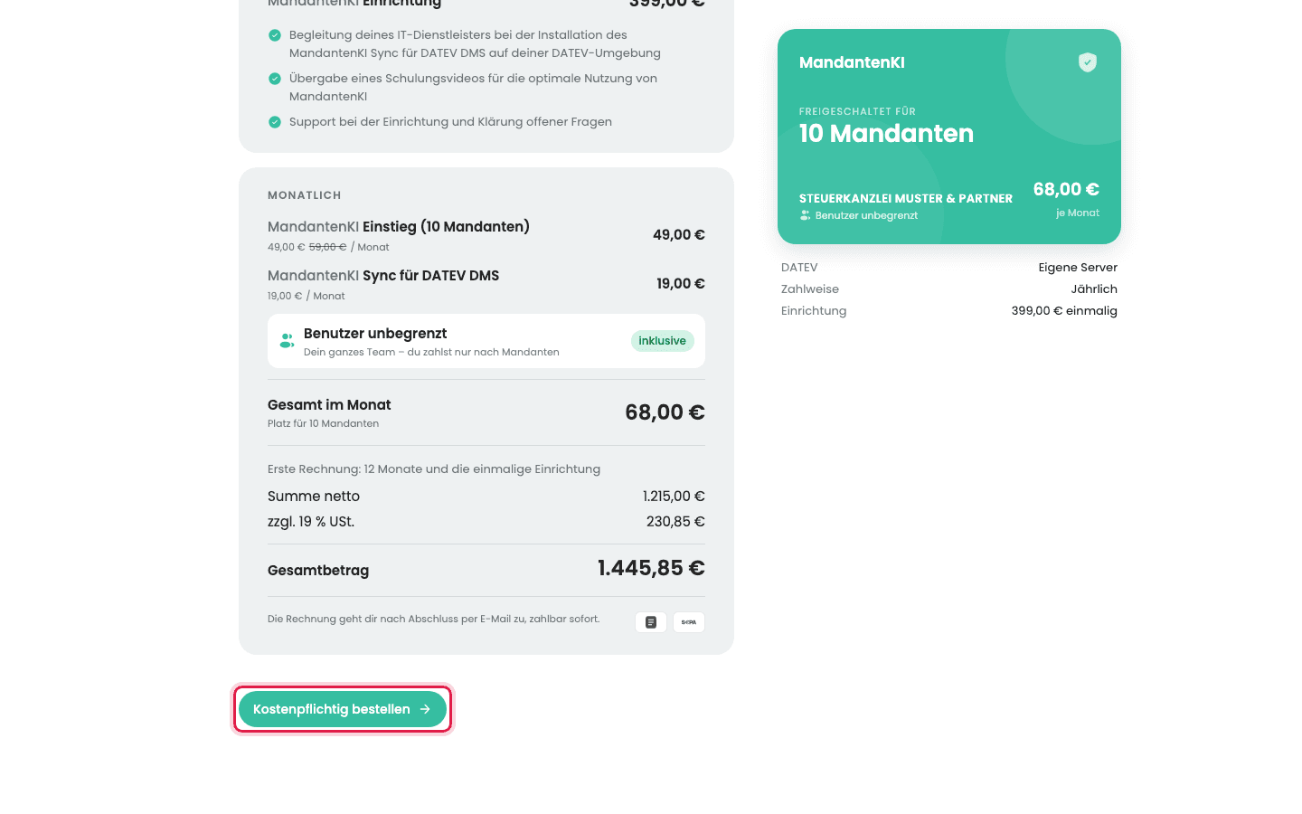Click the SEPA payment icon
The image size is (1302, 814).
tap(689, 622)
